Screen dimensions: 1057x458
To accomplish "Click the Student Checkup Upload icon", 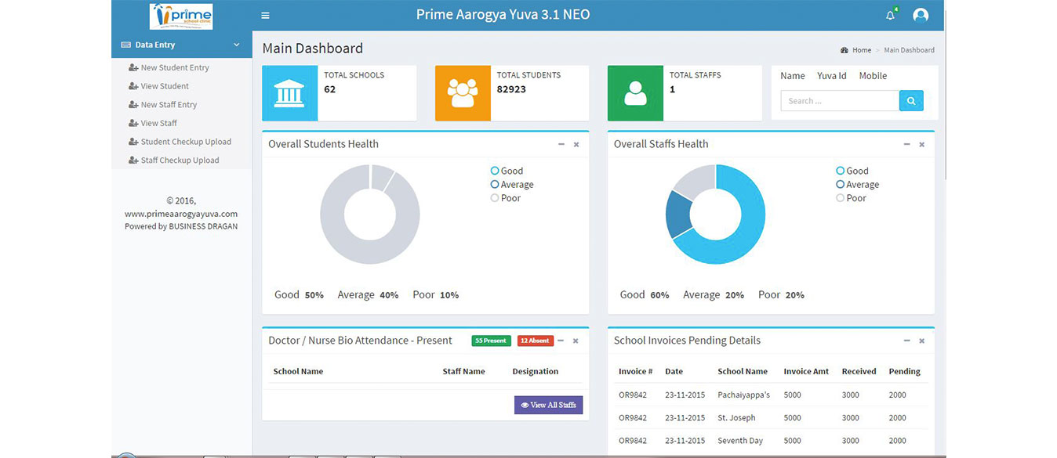I will pyautogui.click(x=133, y=142).
